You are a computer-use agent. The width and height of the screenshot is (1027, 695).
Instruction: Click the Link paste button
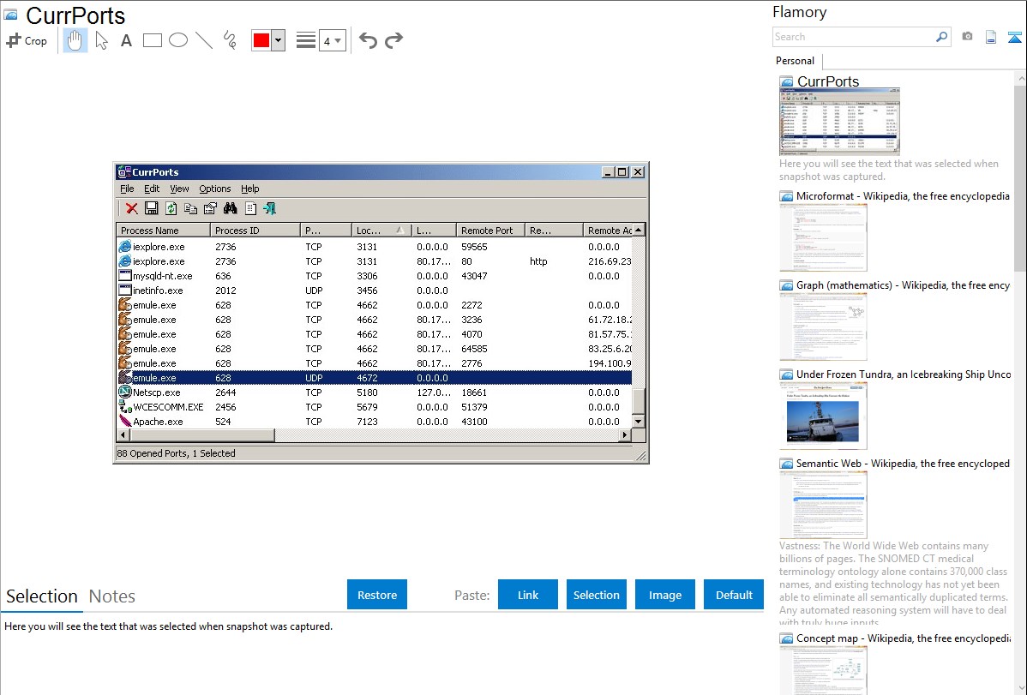coord(528,595)
